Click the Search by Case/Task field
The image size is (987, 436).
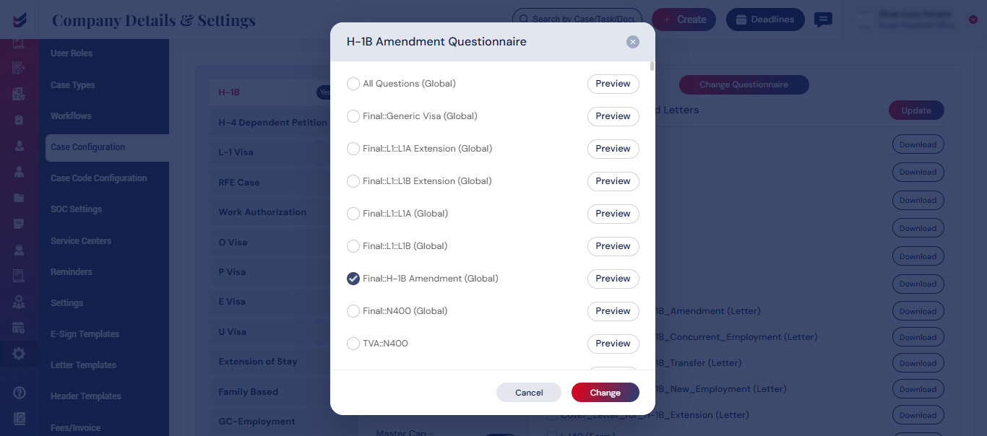click(577, 19)
